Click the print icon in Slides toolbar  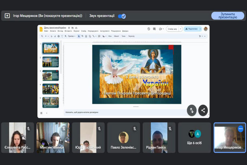58,36
